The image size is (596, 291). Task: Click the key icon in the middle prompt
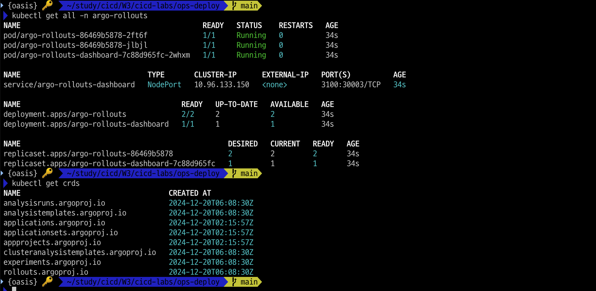click(47, 173)
